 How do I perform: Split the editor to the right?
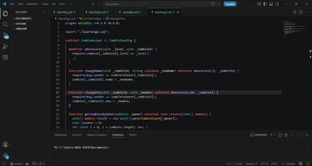(x=301, y=12)
